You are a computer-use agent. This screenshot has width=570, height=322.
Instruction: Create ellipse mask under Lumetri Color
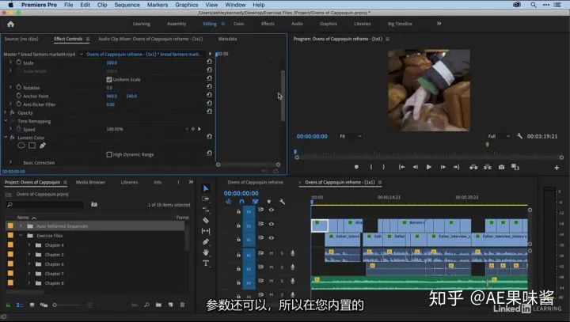click(21, 146)
